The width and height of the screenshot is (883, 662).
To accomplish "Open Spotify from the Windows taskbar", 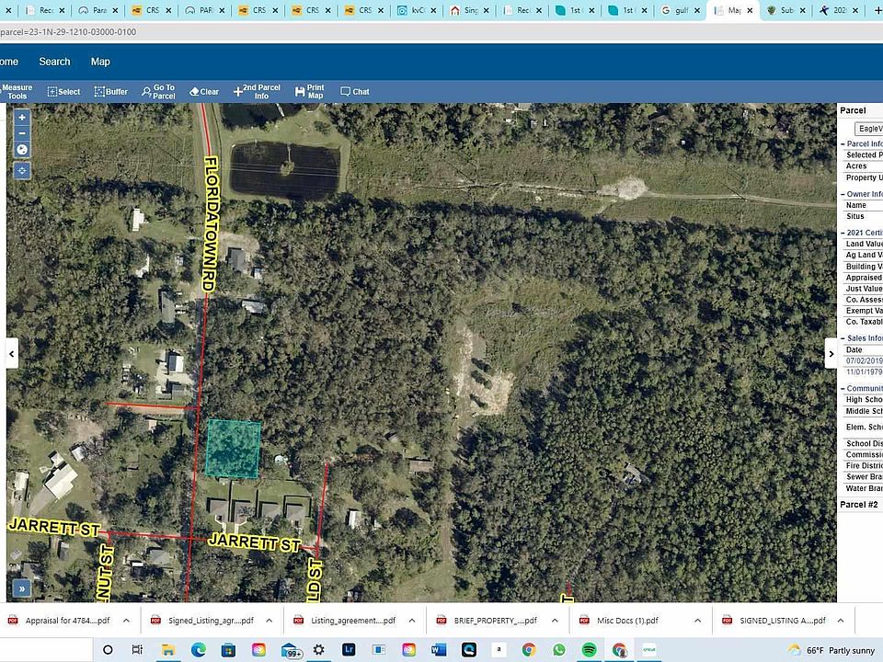I will 590,650.
